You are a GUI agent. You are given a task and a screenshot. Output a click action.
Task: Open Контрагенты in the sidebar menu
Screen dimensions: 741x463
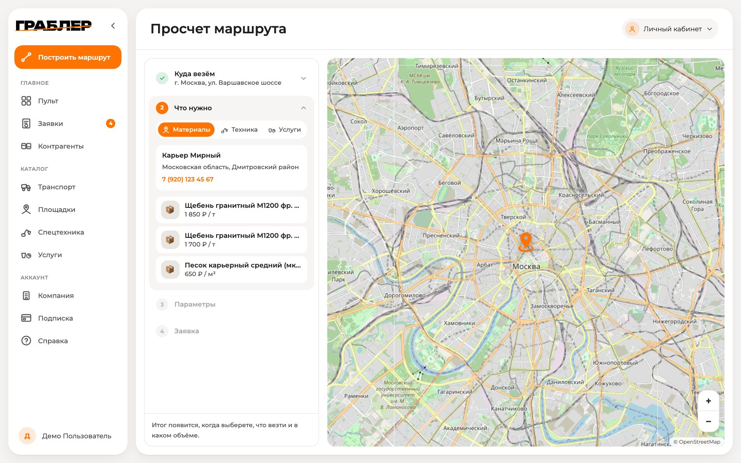point(68,146)
